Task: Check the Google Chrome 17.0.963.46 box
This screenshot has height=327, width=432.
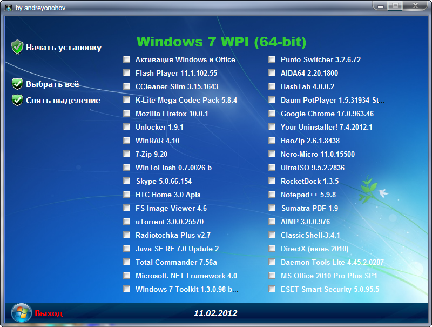Action: (x=272, y=114)
